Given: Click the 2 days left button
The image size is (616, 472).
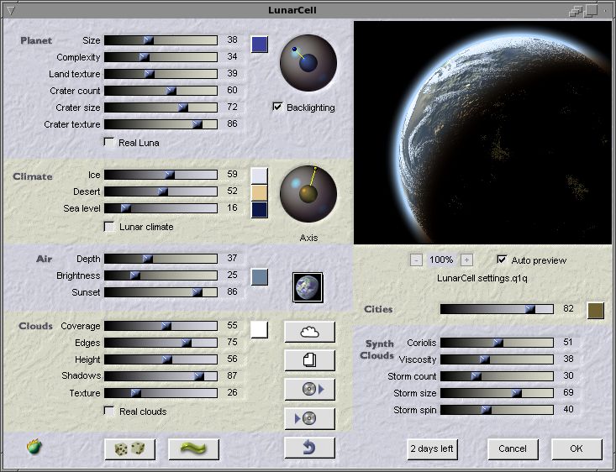Looking at the screenshot, I should tap(432, 448).
